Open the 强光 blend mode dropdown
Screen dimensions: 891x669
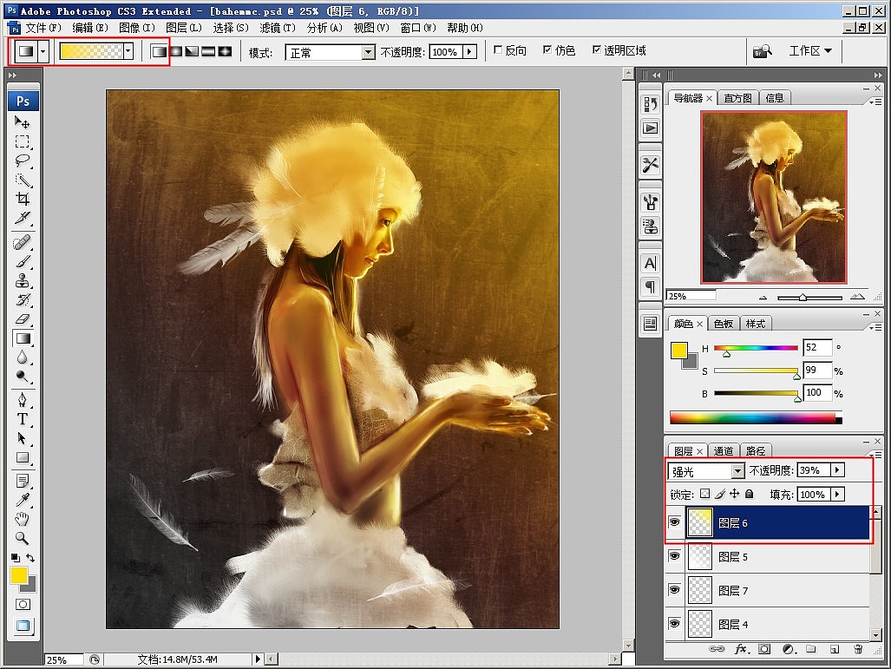(x=738, y=471)
